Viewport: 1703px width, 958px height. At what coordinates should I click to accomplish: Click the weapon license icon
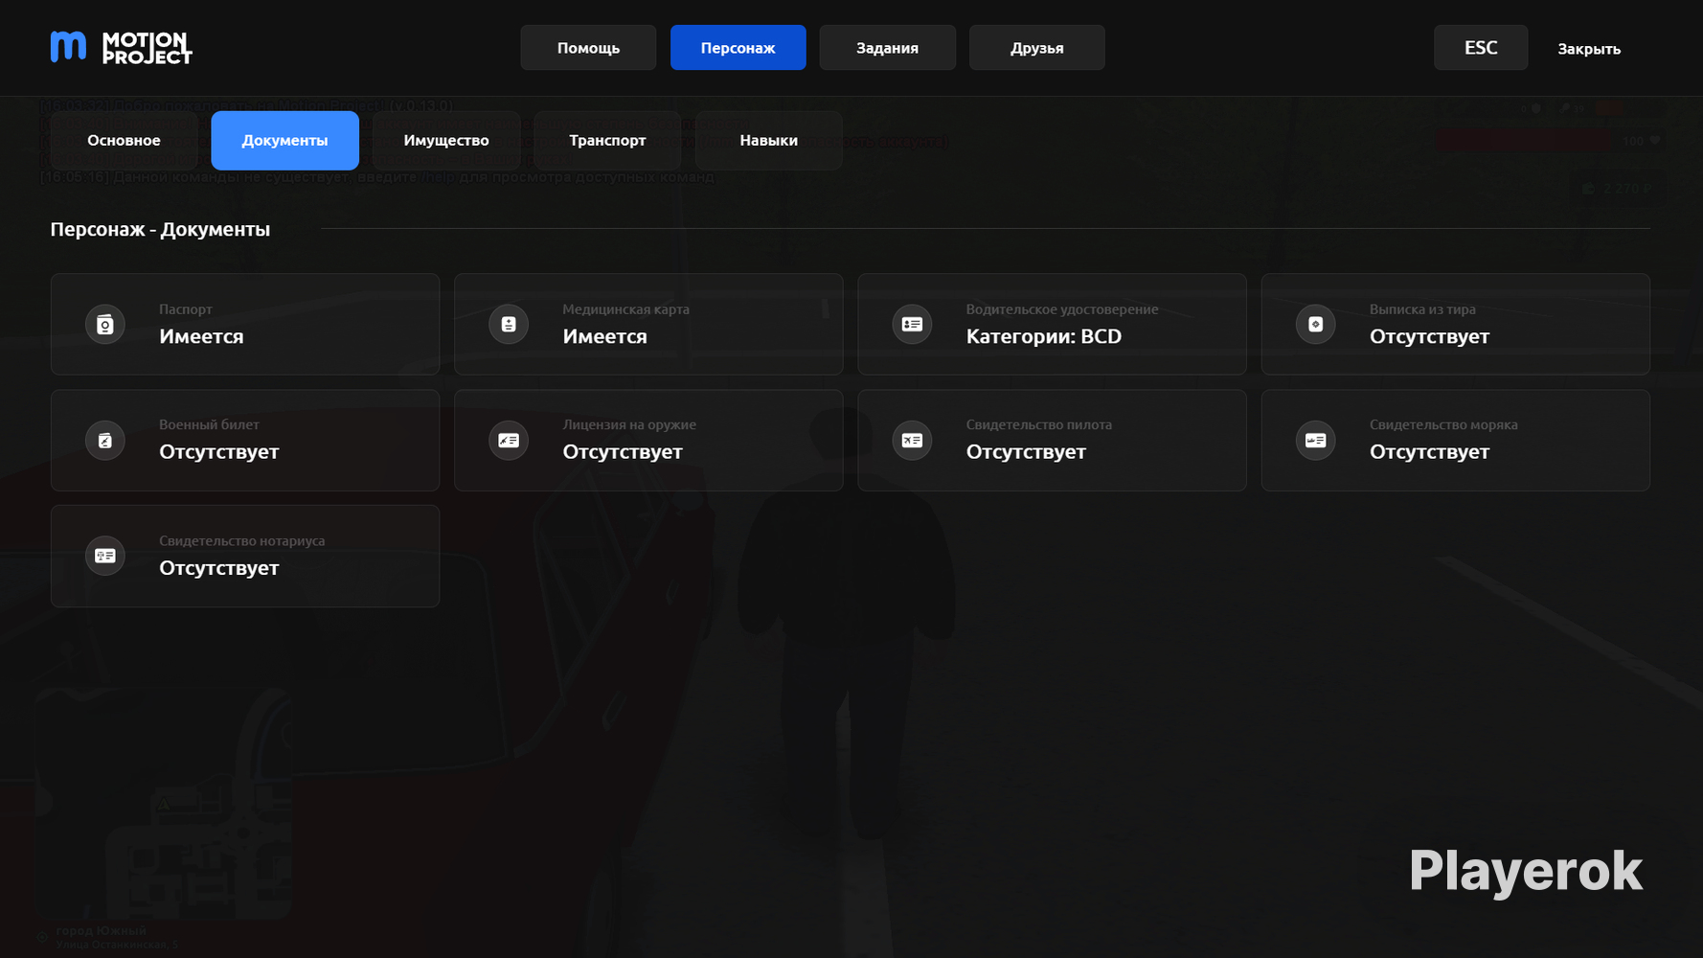pyautogui.click(x=509, y=441)
